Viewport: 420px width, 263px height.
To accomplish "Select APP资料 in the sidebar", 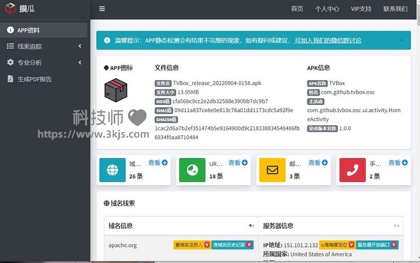I will 44,30.
